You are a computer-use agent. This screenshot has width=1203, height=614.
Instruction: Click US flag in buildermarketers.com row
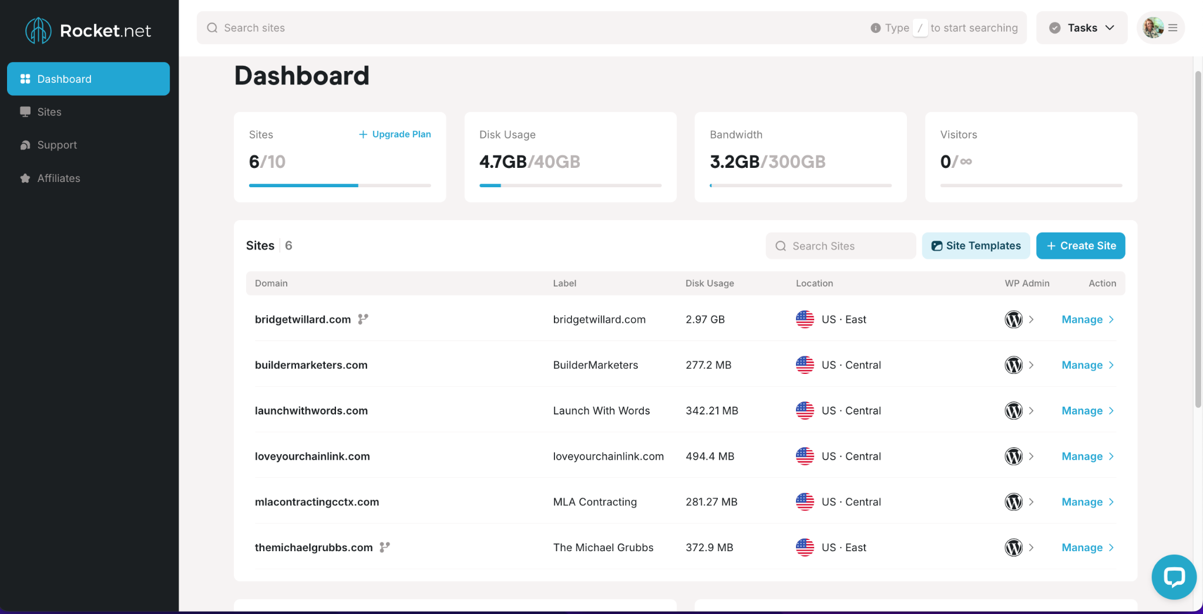coord(805,365)
